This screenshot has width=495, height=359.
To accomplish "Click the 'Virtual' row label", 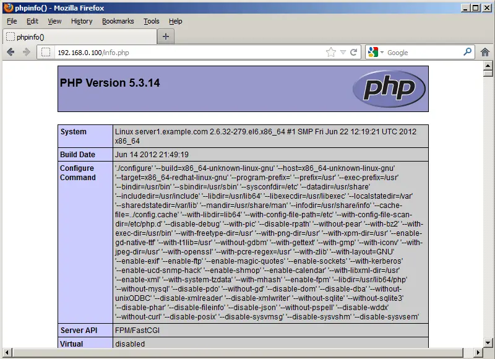I will [71, 344].
